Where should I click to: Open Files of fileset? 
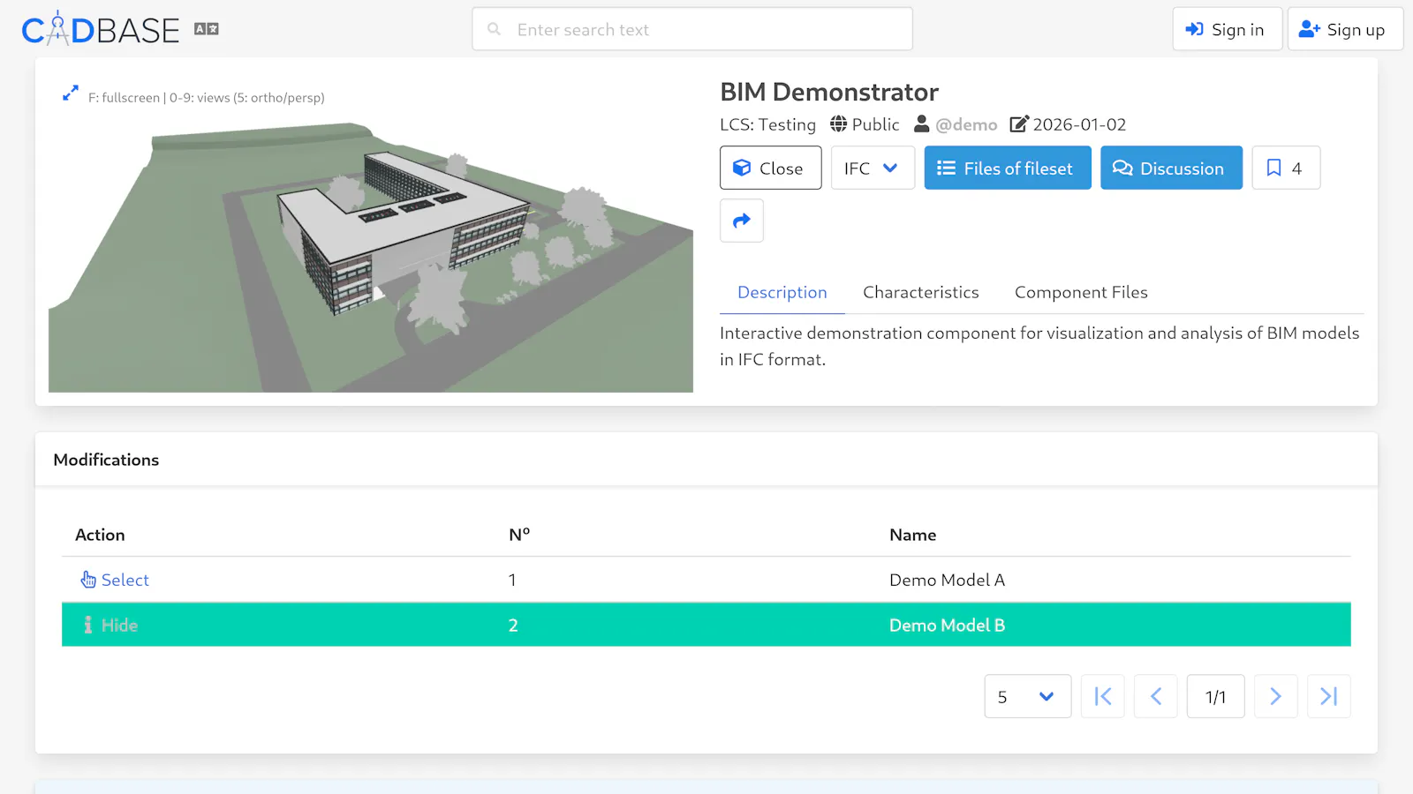[x=1008, y=168]
